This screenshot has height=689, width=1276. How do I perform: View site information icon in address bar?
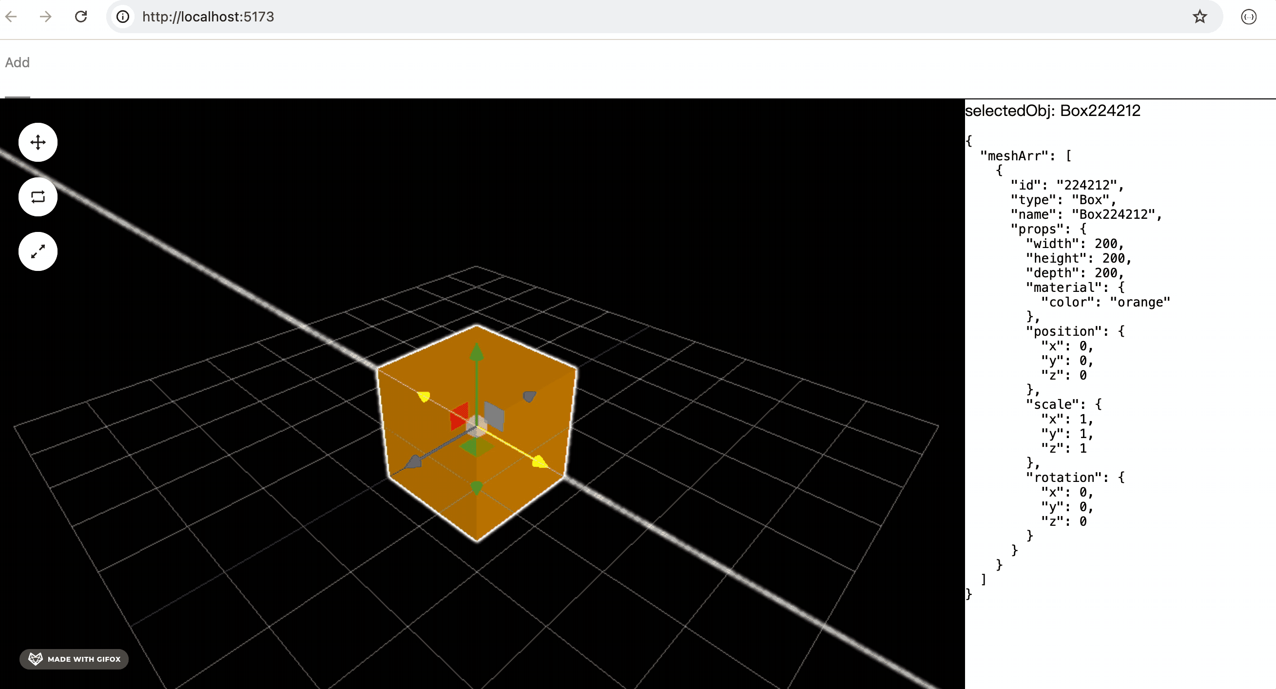(x=123, y=17)
